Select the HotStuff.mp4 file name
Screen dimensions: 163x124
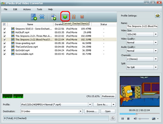coord(22,32)
